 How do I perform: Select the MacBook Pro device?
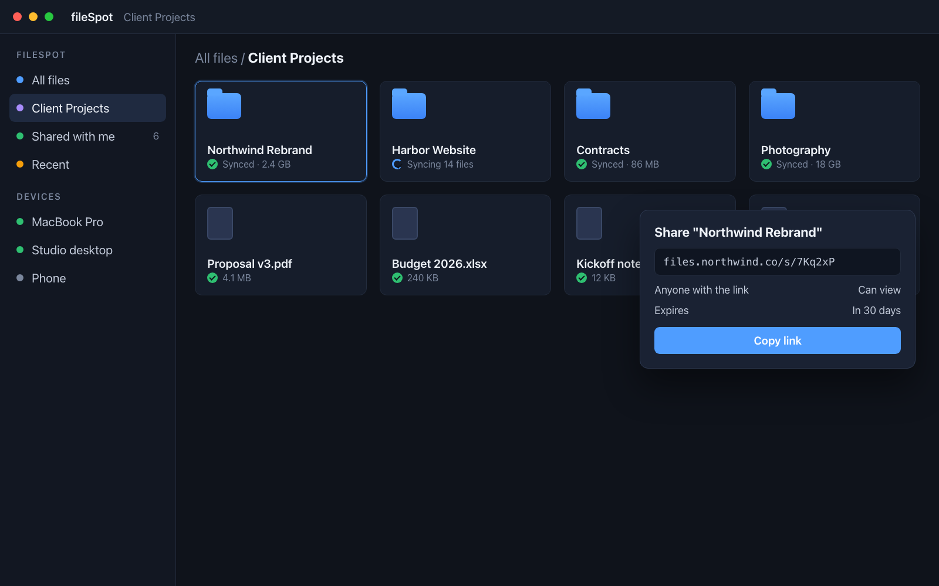87,222
